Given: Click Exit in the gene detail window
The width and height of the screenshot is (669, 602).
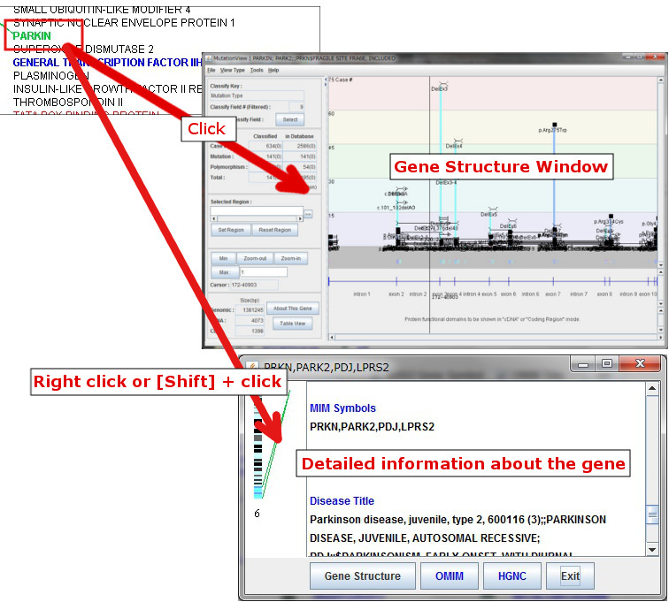Looking at the screenshot, I should pyautogui.click(x=570, y=576).
